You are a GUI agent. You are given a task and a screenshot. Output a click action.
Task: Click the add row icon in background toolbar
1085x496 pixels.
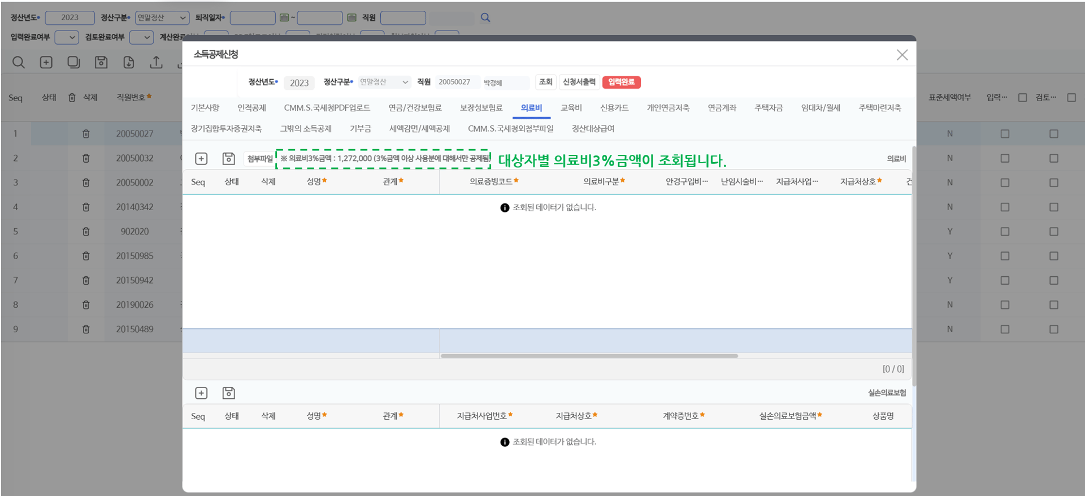46,62
